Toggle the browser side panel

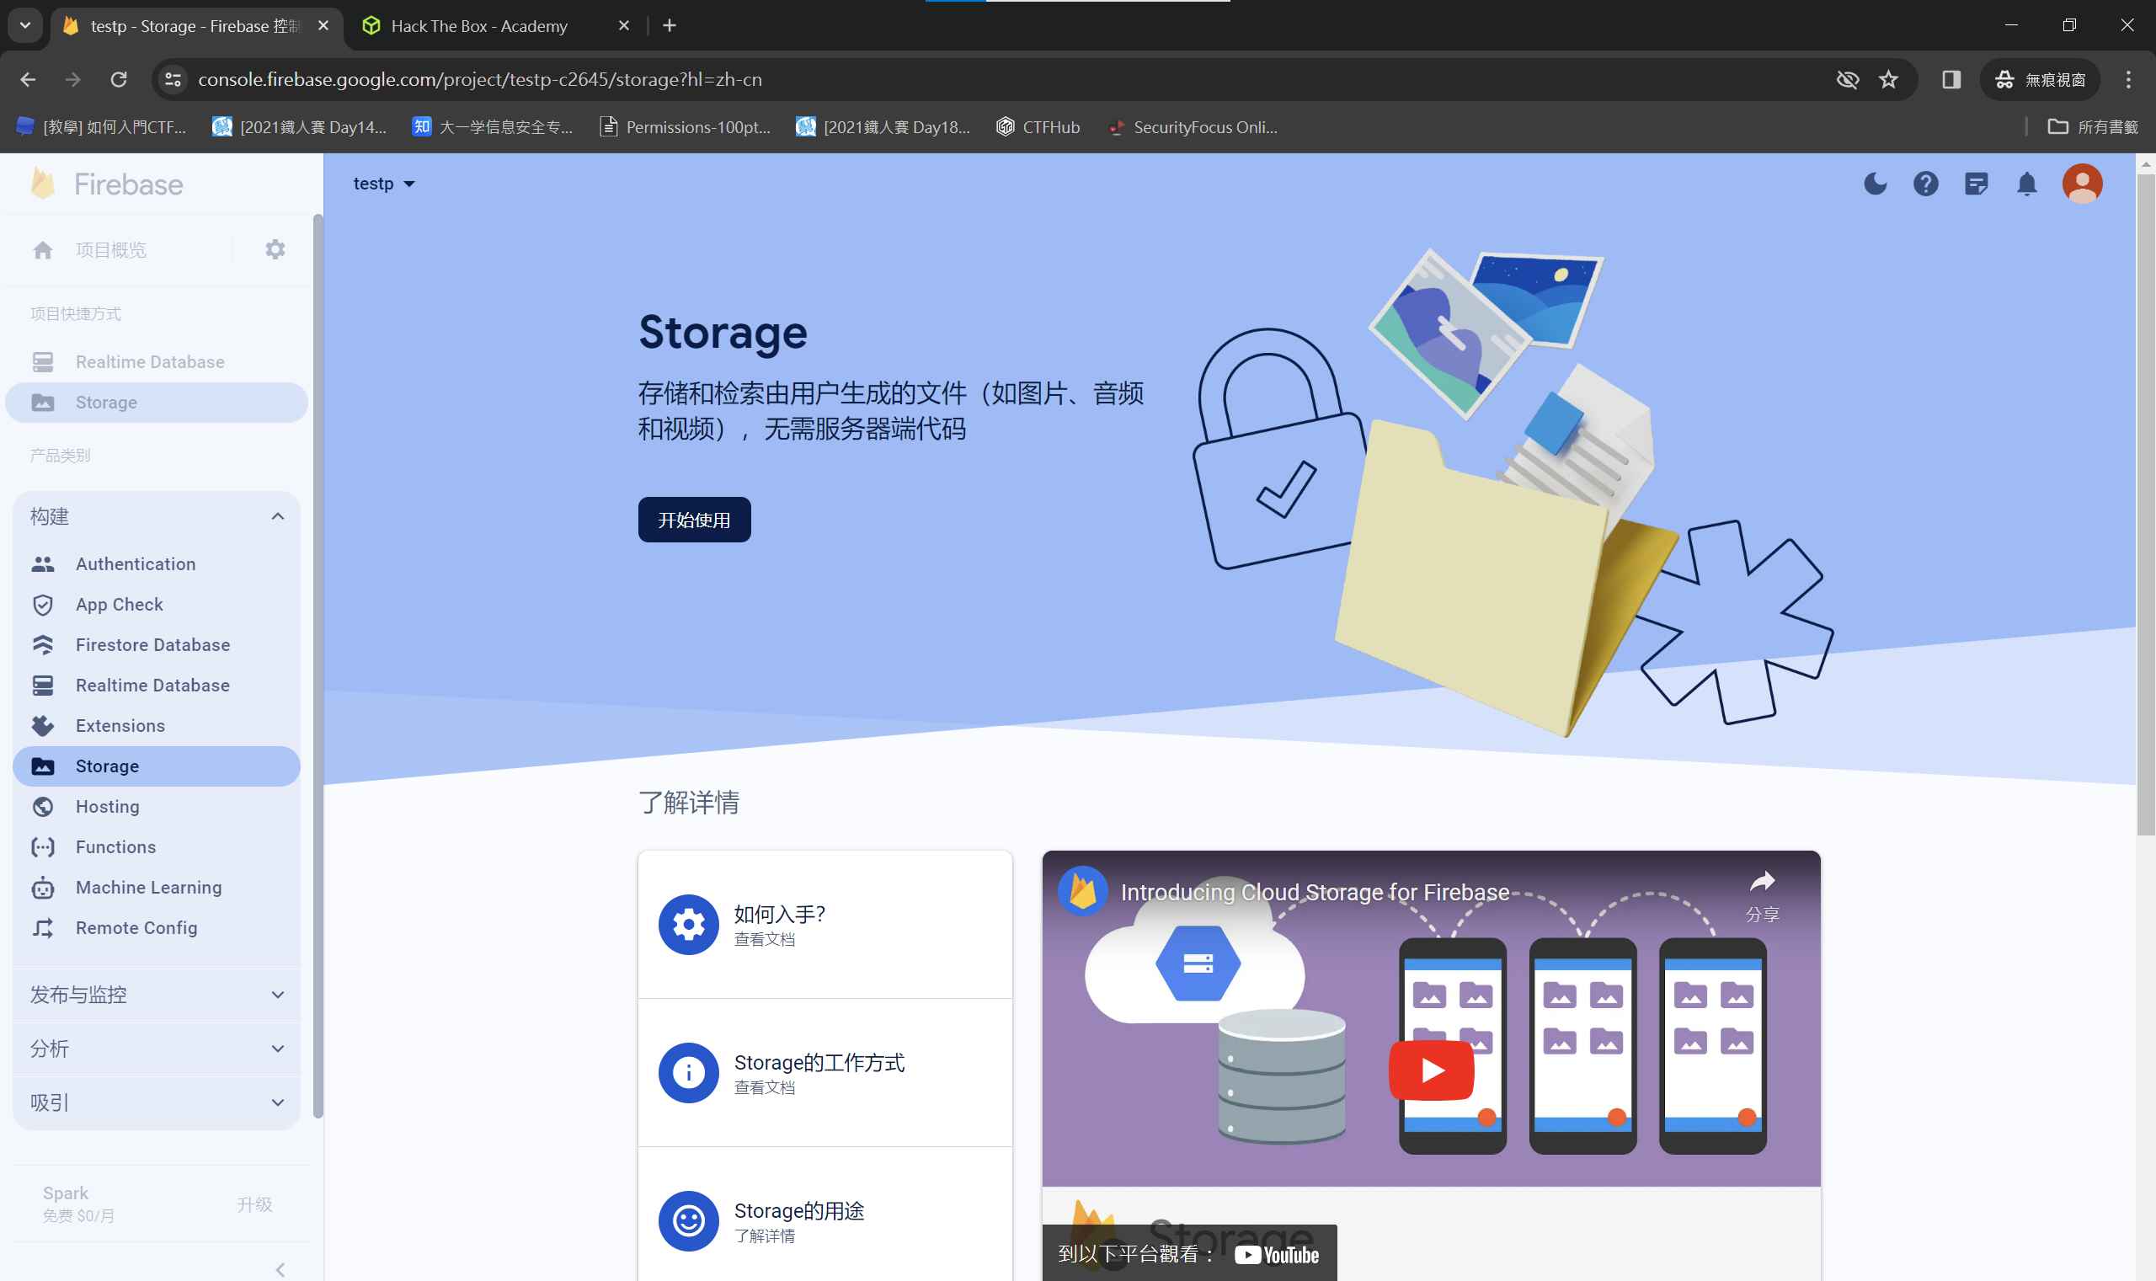(x=1951, y=79)
